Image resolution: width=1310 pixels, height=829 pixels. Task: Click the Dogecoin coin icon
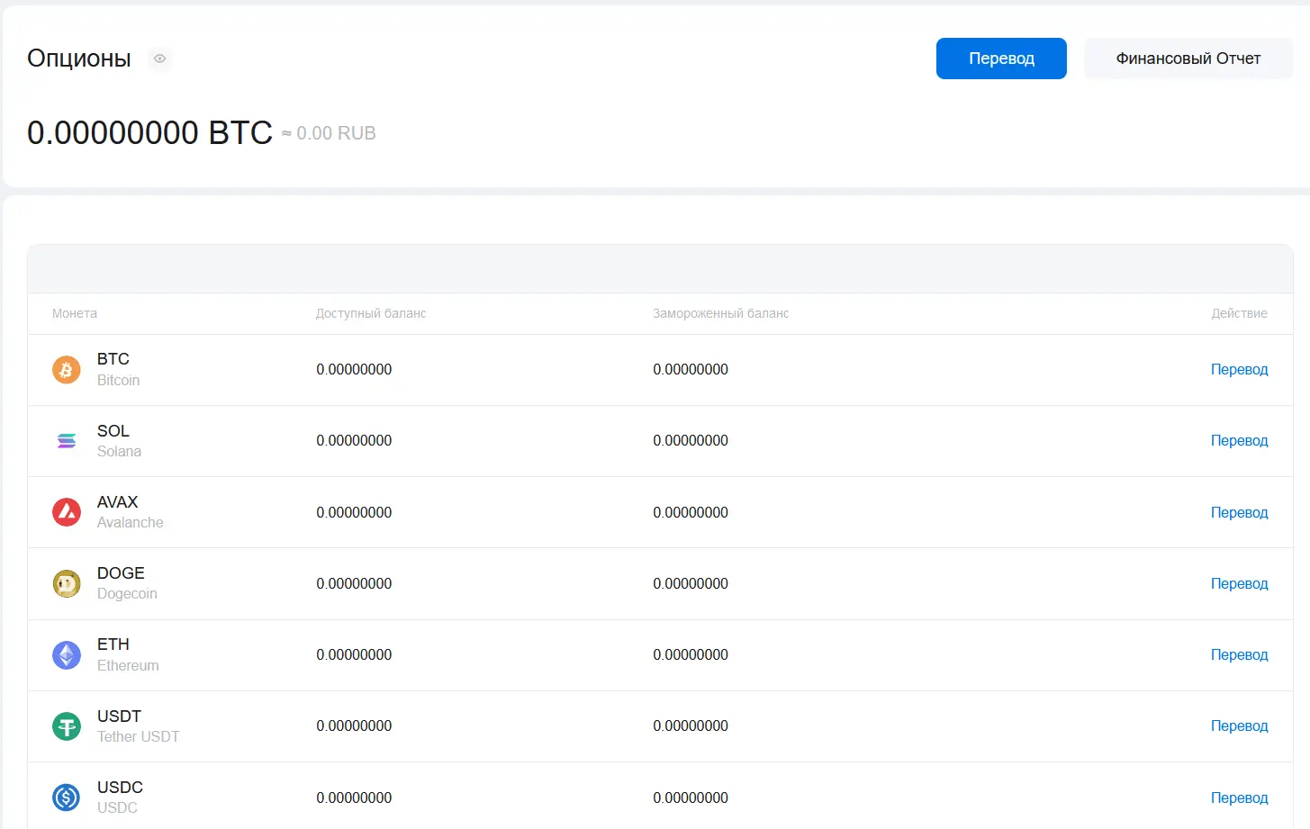coord(67,583)
